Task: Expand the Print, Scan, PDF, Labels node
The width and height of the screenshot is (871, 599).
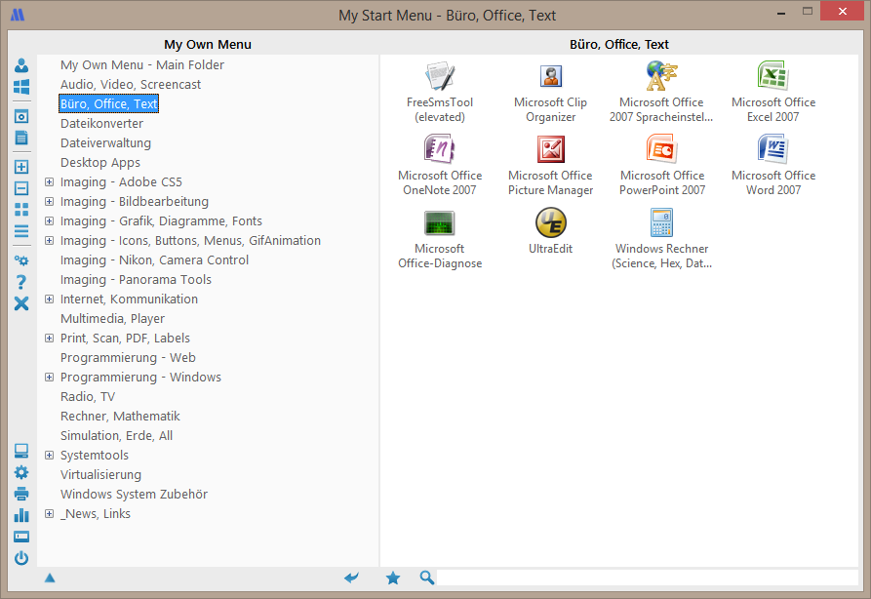Action: click(50, 338)
